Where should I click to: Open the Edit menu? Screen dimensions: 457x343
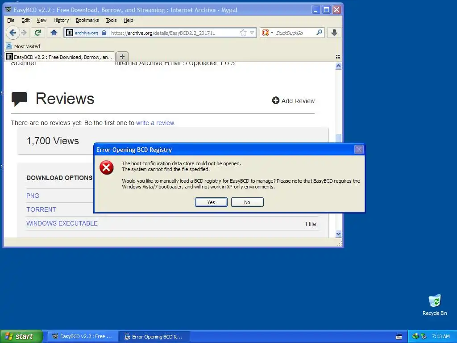click(25, 20)
